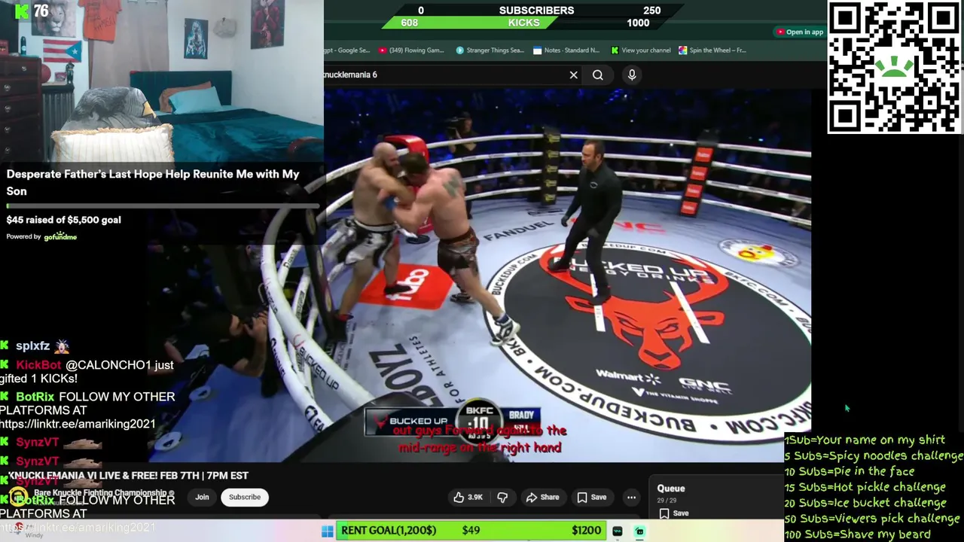Click the BKFC channel name
Screen dimensions: 964x542
(x=100, y=493)
